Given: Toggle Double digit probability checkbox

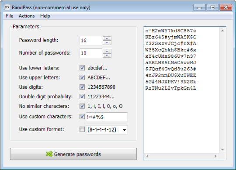Looking at the screenshot, I should click(82, 97).
